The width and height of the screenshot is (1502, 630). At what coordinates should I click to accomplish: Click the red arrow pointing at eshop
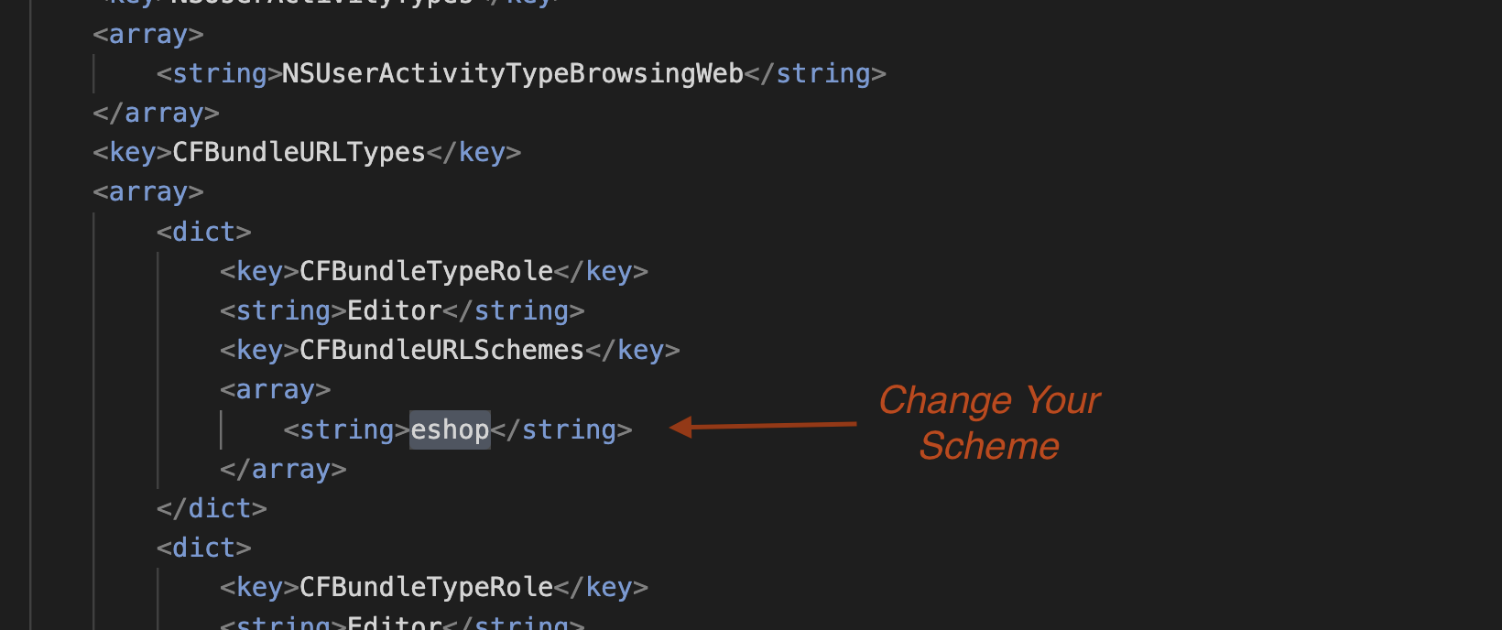coord(763,426)
